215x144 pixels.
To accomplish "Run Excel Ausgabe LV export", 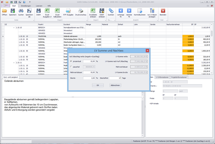I will tap(47, 13).
